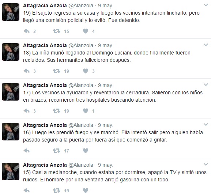The width and height of the screenshot is (211, 196).
Task: Reply to tweet 18 with 3 replies
Action: (26, 71)
